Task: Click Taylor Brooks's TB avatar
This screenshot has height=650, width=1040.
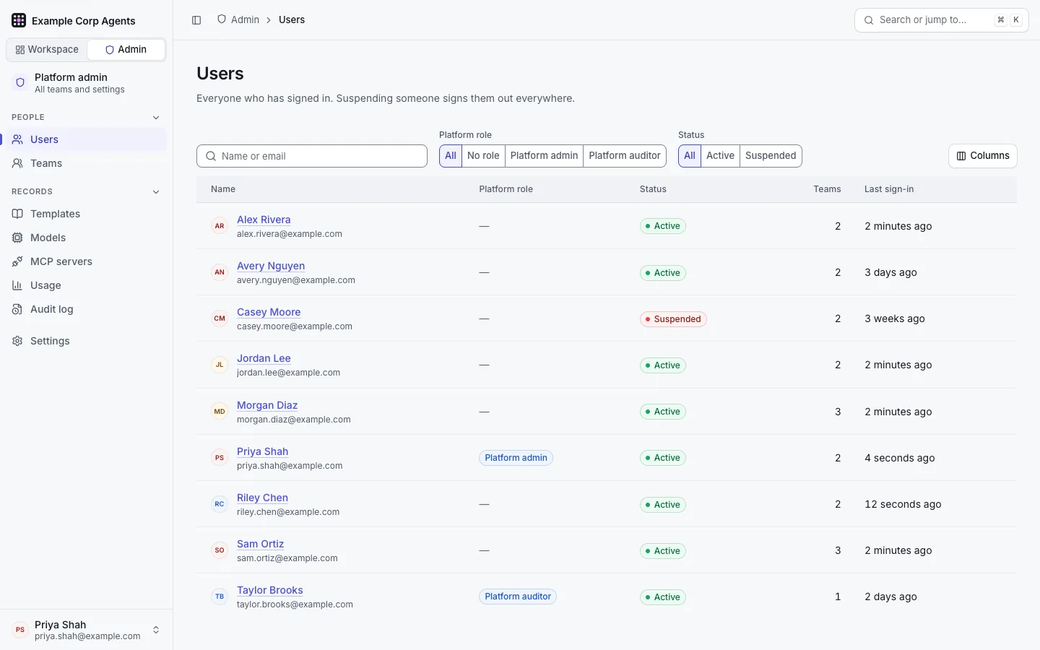Action: (x=220, y=597)
